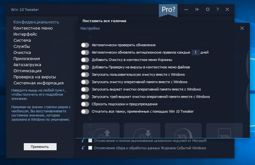This screenshot has width=255, height=165.
Task: Toggle Запускать очистку оперативной памяти switch
Action: tap(85, 82)
